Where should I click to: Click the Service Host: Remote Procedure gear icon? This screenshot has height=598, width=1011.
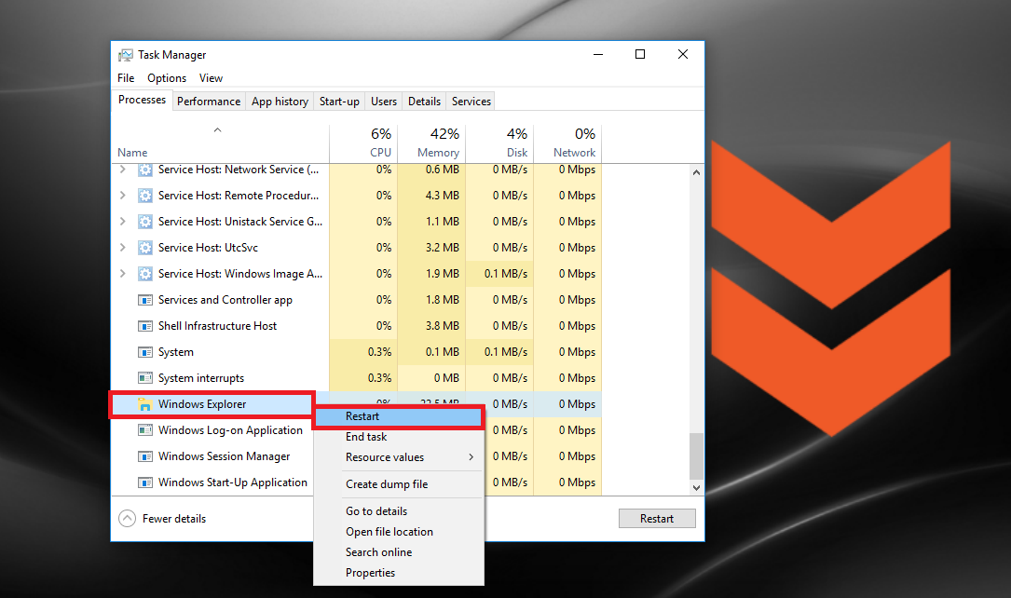(x=145, y=196)
